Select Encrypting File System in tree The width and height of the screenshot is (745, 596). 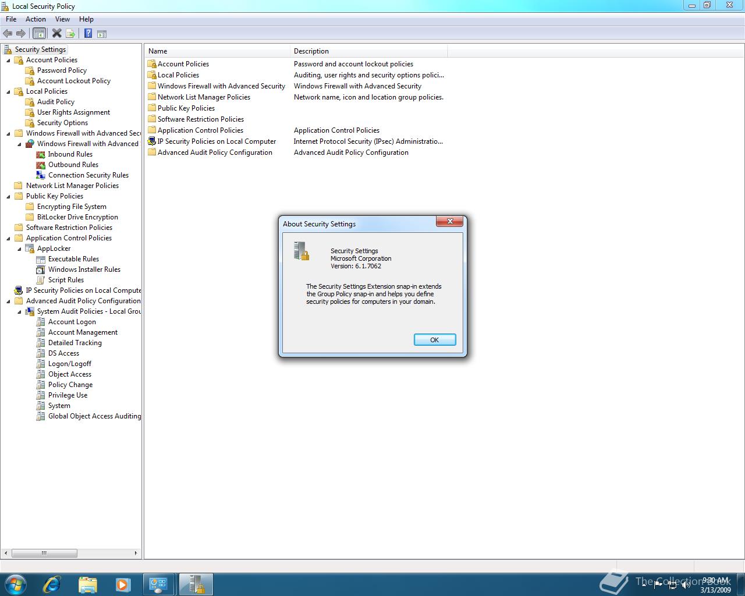click(x=72, y=207)
